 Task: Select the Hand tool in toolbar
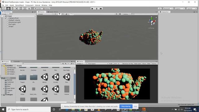point(4,8)
